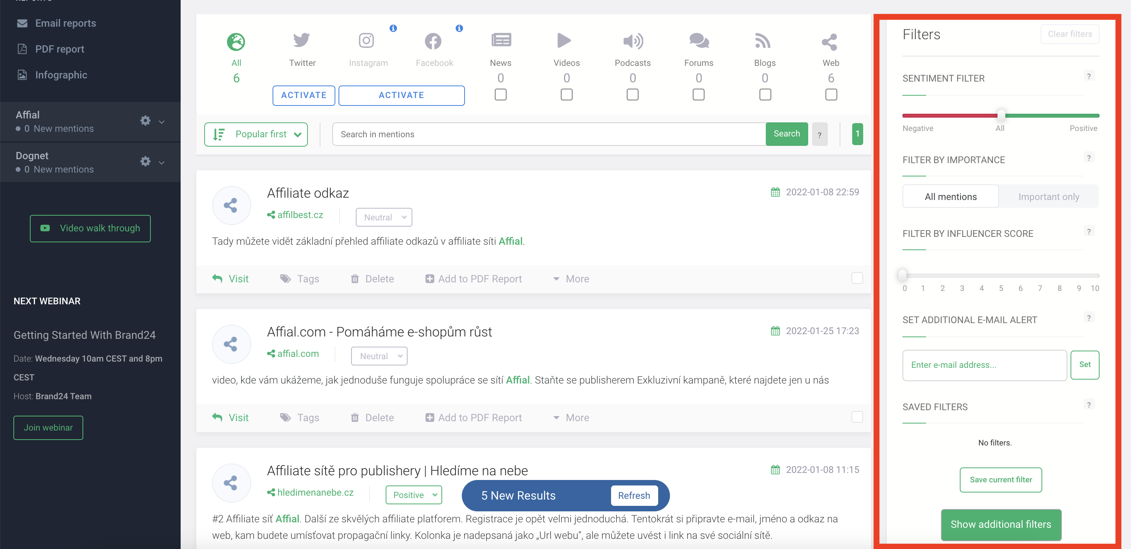This screenshot has width=1131, height=549.
Task: Click the Forums chat bubbles icon
Action: pyautogui.click(x=699, y=41)
